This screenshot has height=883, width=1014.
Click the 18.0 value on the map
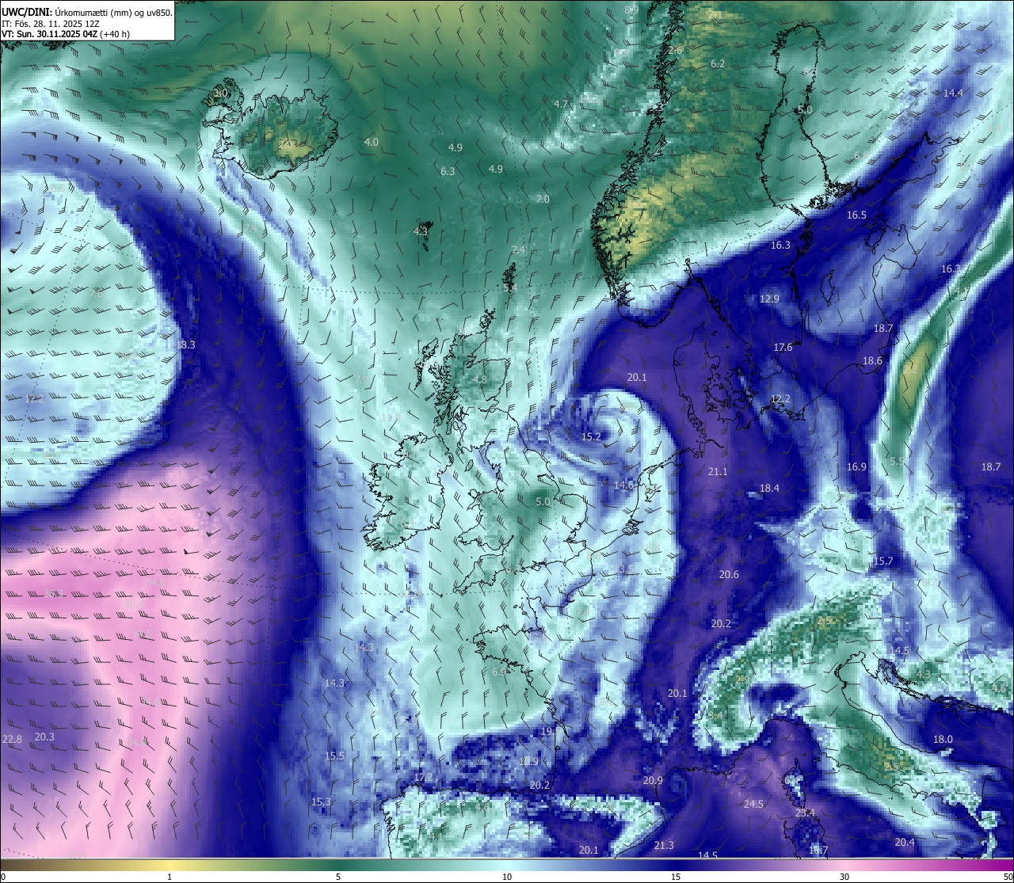coord(943,739)
